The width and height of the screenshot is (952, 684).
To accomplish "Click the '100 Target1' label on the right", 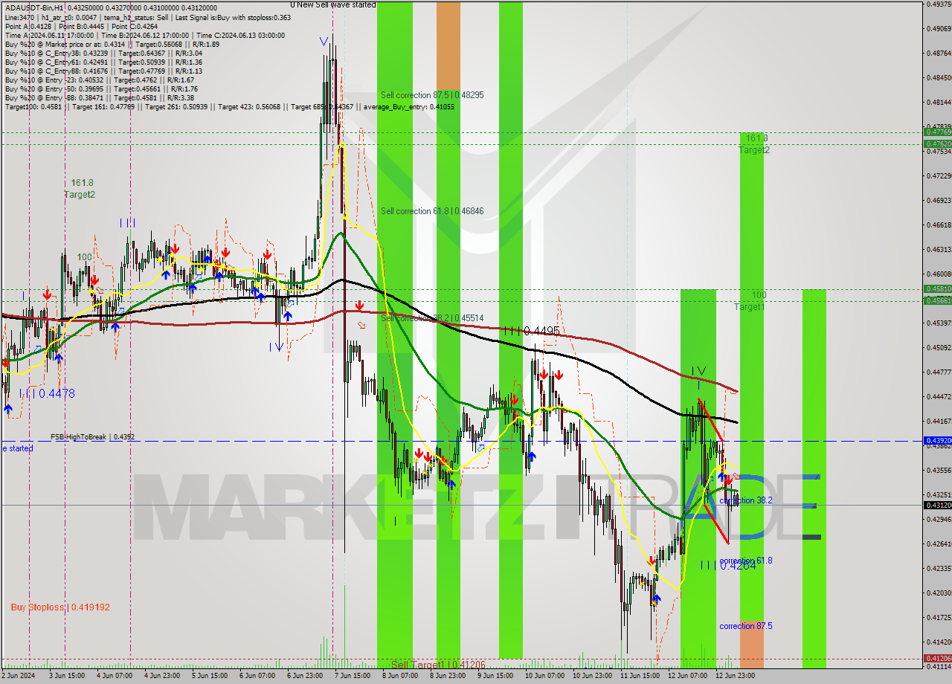I will (750, 301).
